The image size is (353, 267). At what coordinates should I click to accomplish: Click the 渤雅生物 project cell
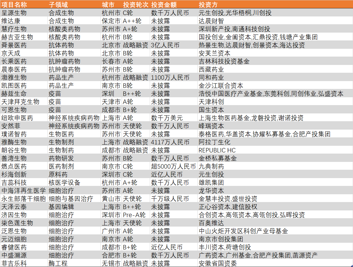click(x=14, y=77)
